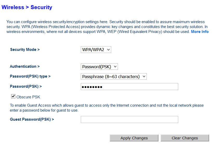The height and width of the screenshot is (164, 219).
Task: Open the Passphrase (8~63 characters) dropdown
Action: (x=114, y=77)
